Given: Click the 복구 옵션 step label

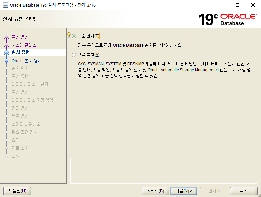Looking at the screenshot, I should [20, 116].
